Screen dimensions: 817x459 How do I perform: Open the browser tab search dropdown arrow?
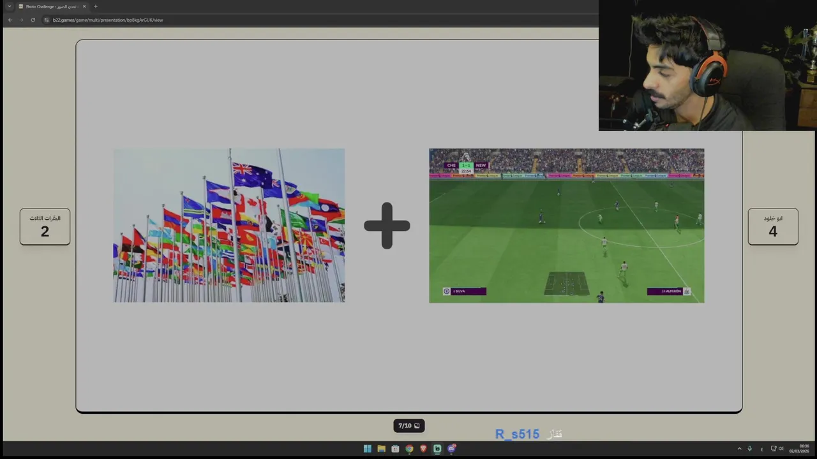[x=9, y=6]
